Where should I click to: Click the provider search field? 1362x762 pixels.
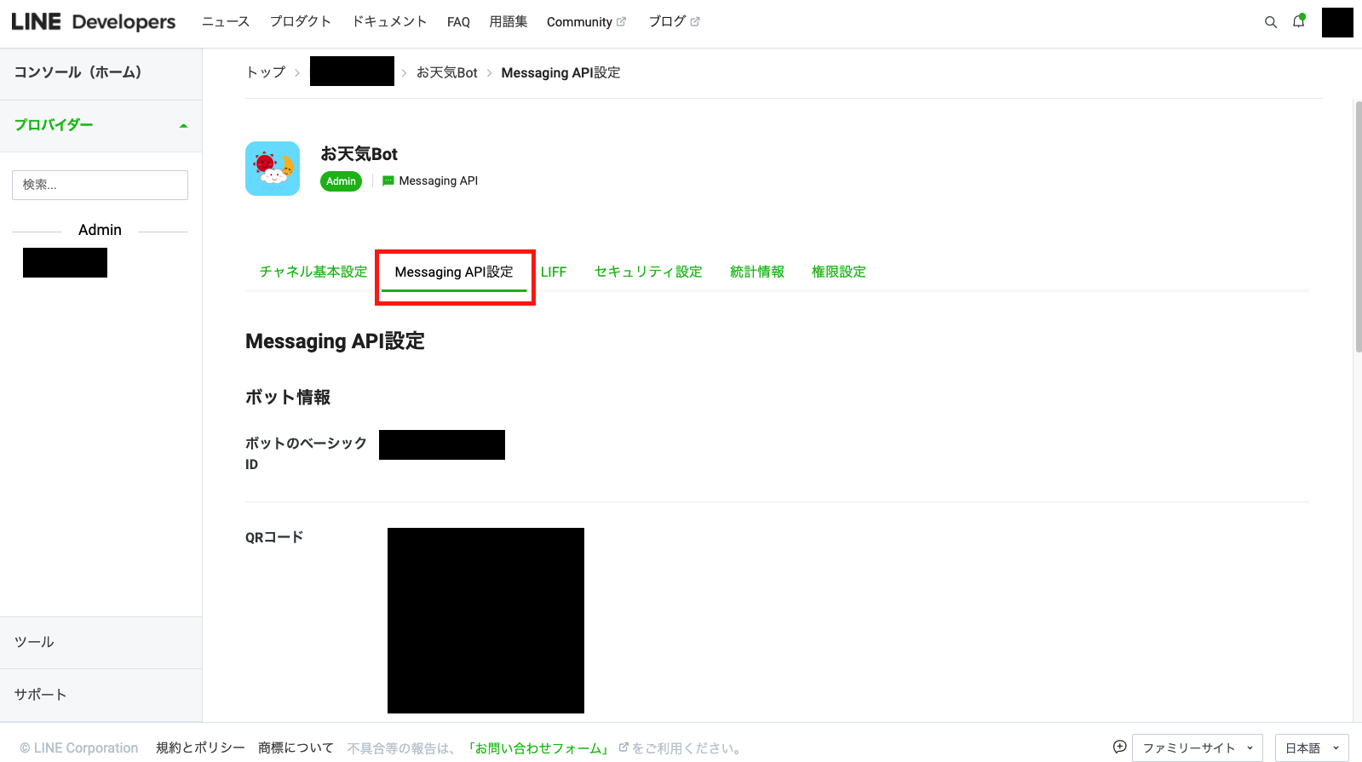pos(100,185)
